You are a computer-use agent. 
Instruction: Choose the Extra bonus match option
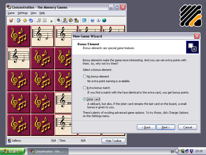point(85,88)
